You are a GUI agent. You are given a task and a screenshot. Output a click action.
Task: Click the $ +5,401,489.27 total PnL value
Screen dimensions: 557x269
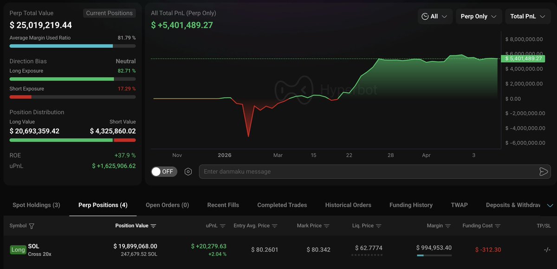coord(182,25)
